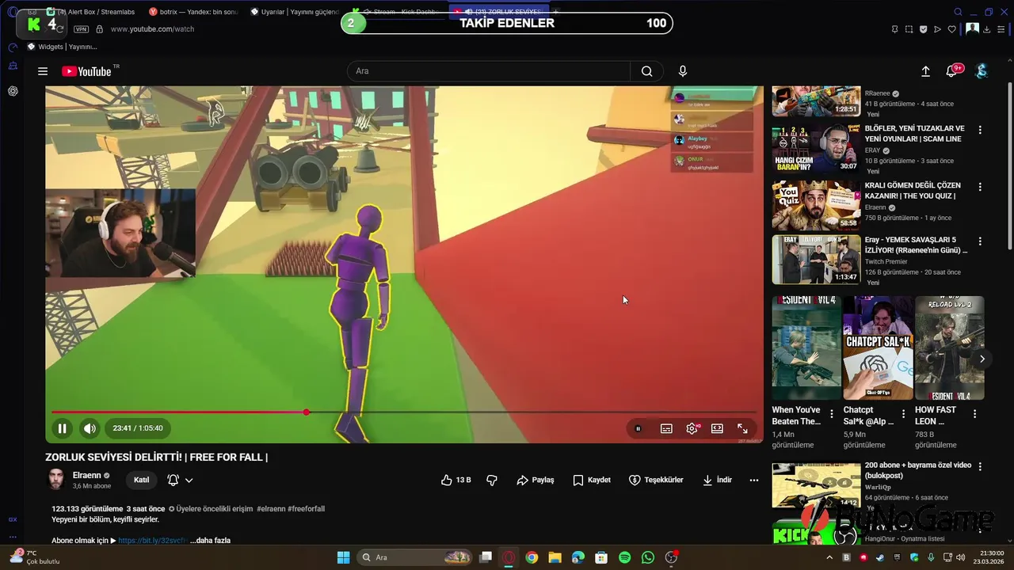The width and height of the screenshot is (1014, 570).
Task: Switch to theater mode view
Action: 717,428
